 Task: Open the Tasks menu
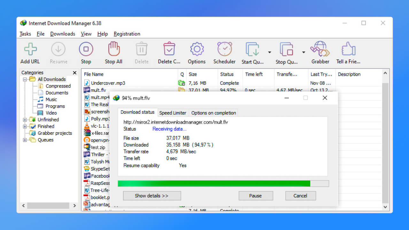[25, 34]
